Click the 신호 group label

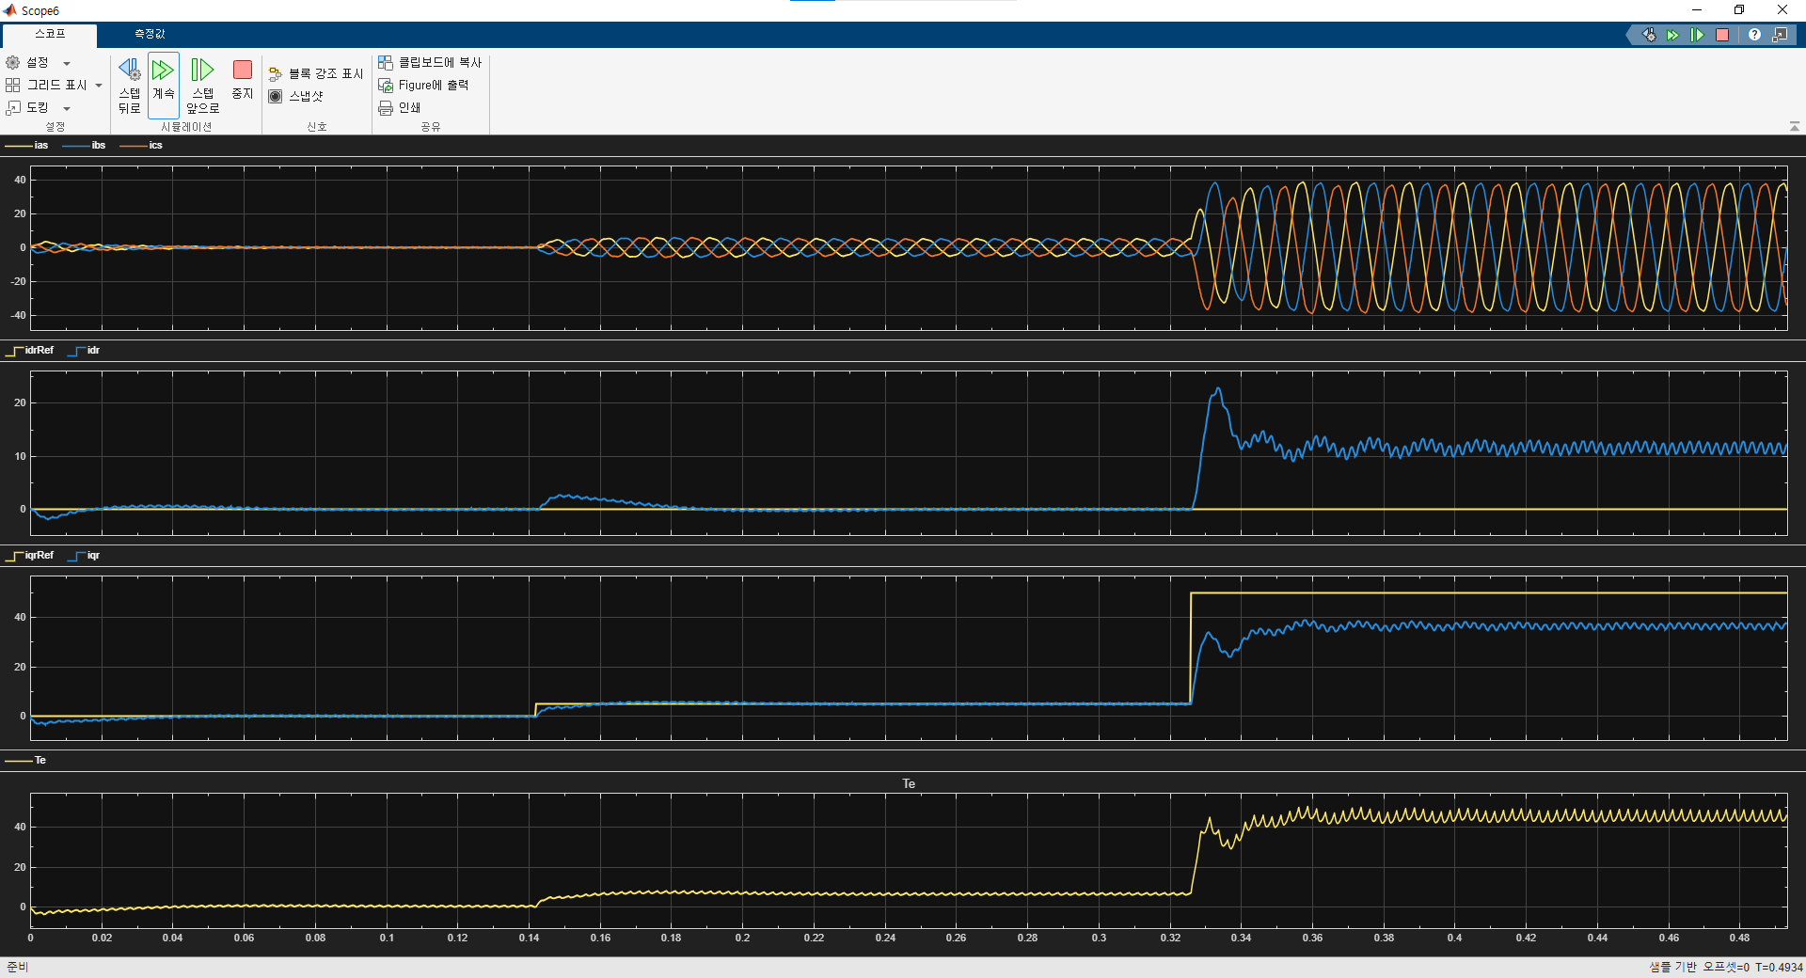point(317,127)
